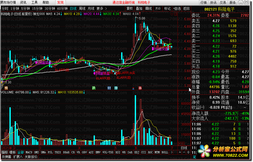Switch to 30分钟 chart period
The image size is (253, 162).
pos(50,9)
